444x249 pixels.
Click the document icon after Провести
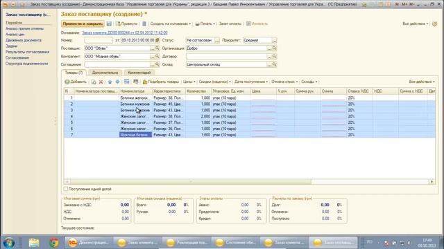click(x=144, y=24)
